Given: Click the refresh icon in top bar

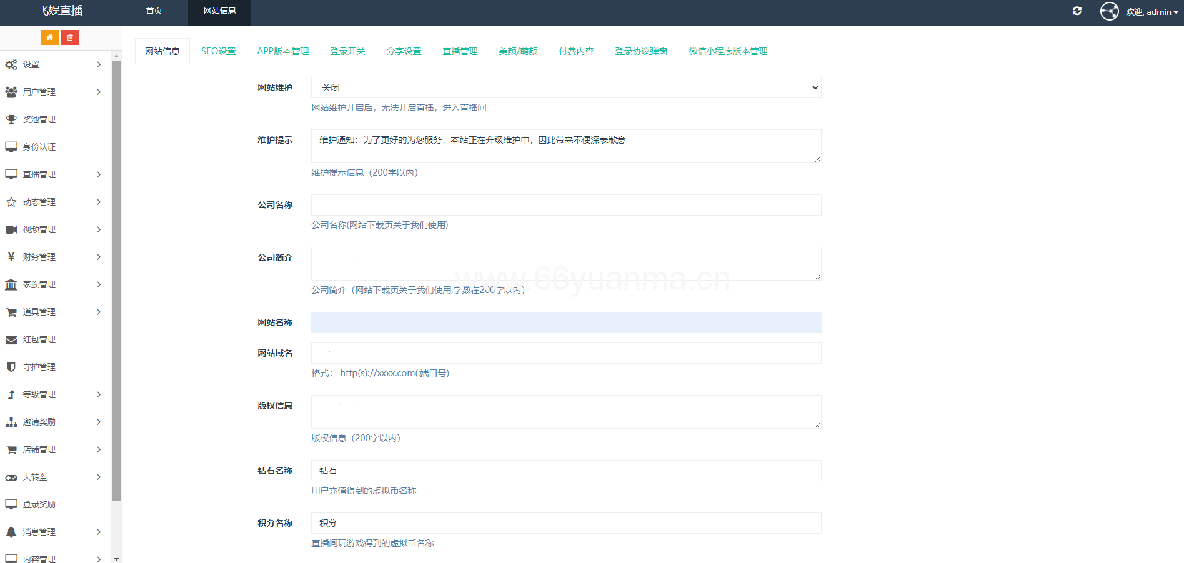Looking at the screenshot, I should point(1077,11).
